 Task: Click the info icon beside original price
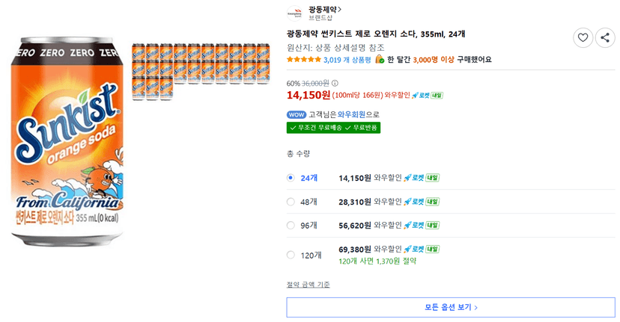pyautogui.click(x=335, y=83)
